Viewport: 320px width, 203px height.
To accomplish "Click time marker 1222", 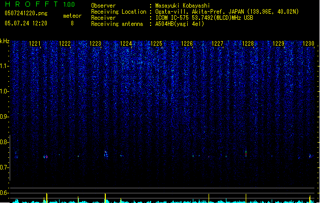I will (x=65, y=44).
